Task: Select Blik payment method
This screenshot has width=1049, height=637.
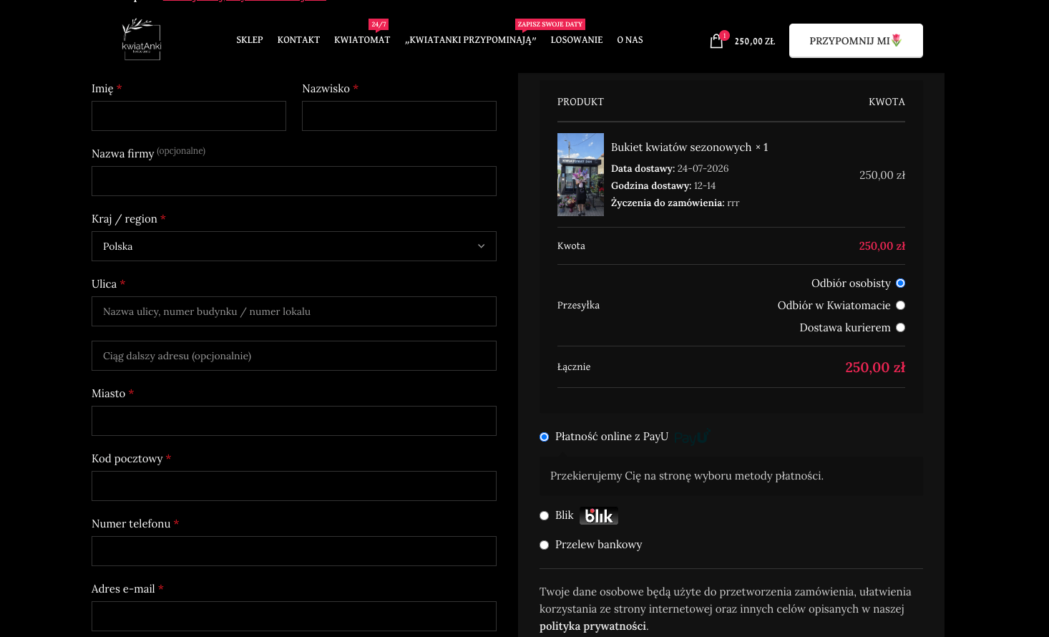Action: 544,515
